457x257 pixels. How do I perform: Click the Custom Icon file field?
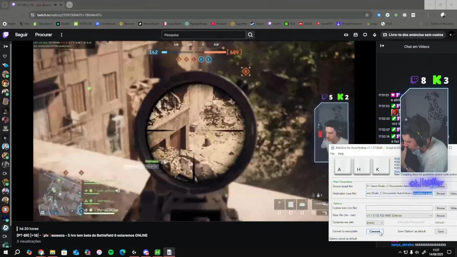399,208
